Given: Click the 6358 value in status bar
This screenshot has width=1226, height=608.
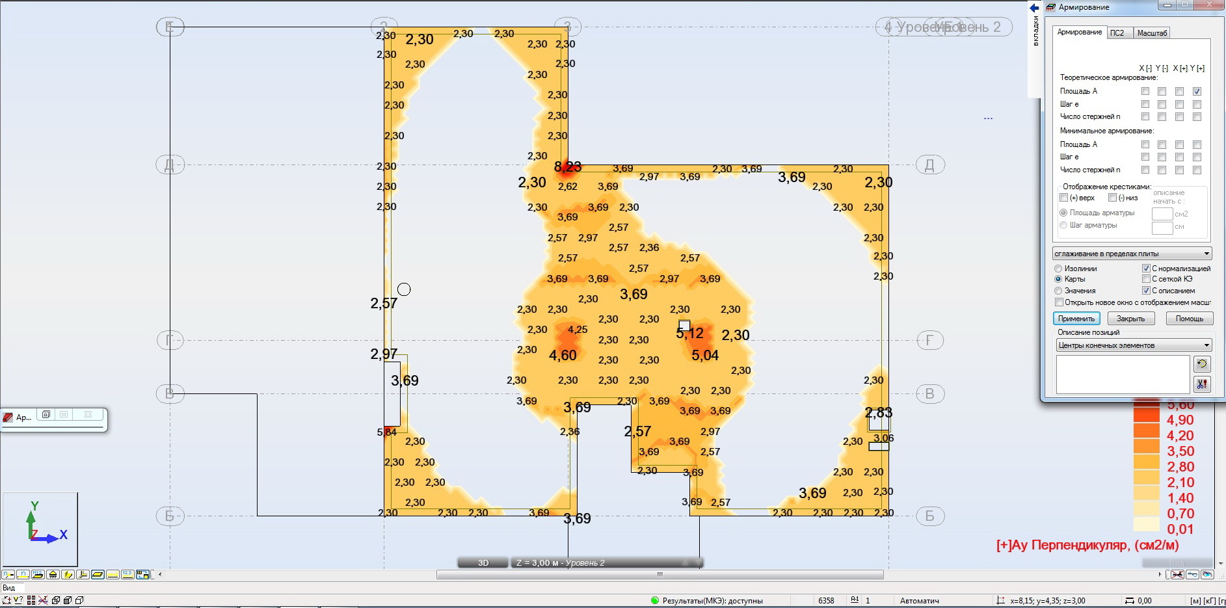Looking at the screenshot, I should [826, 601].
